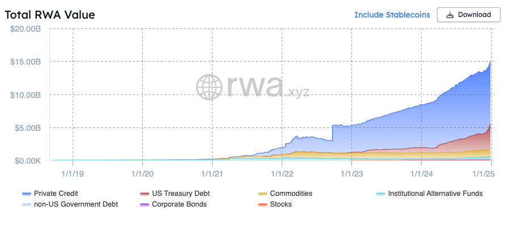Click the 1/1/25 x-axis date label
This screenshot has width=509, height=227.
pos(483,174)
